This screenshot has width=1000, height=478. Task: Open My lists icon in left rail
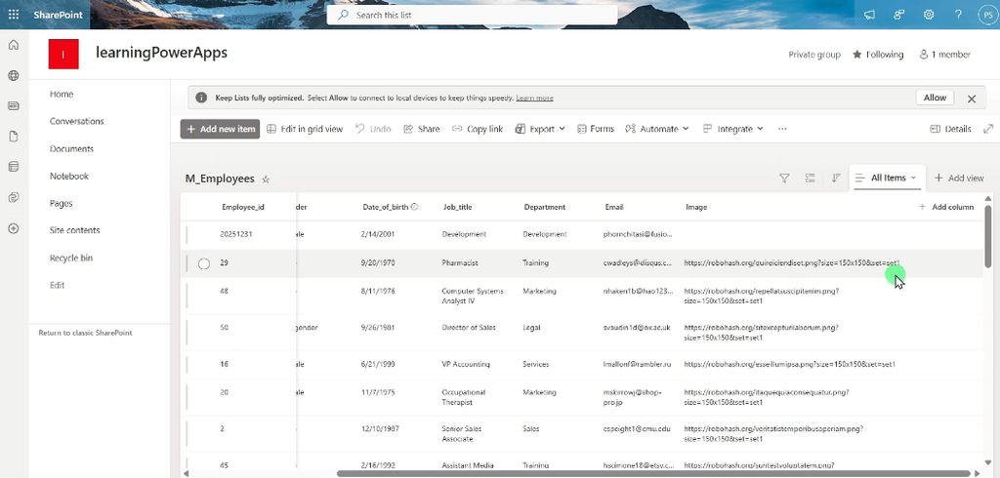(14, 167)
